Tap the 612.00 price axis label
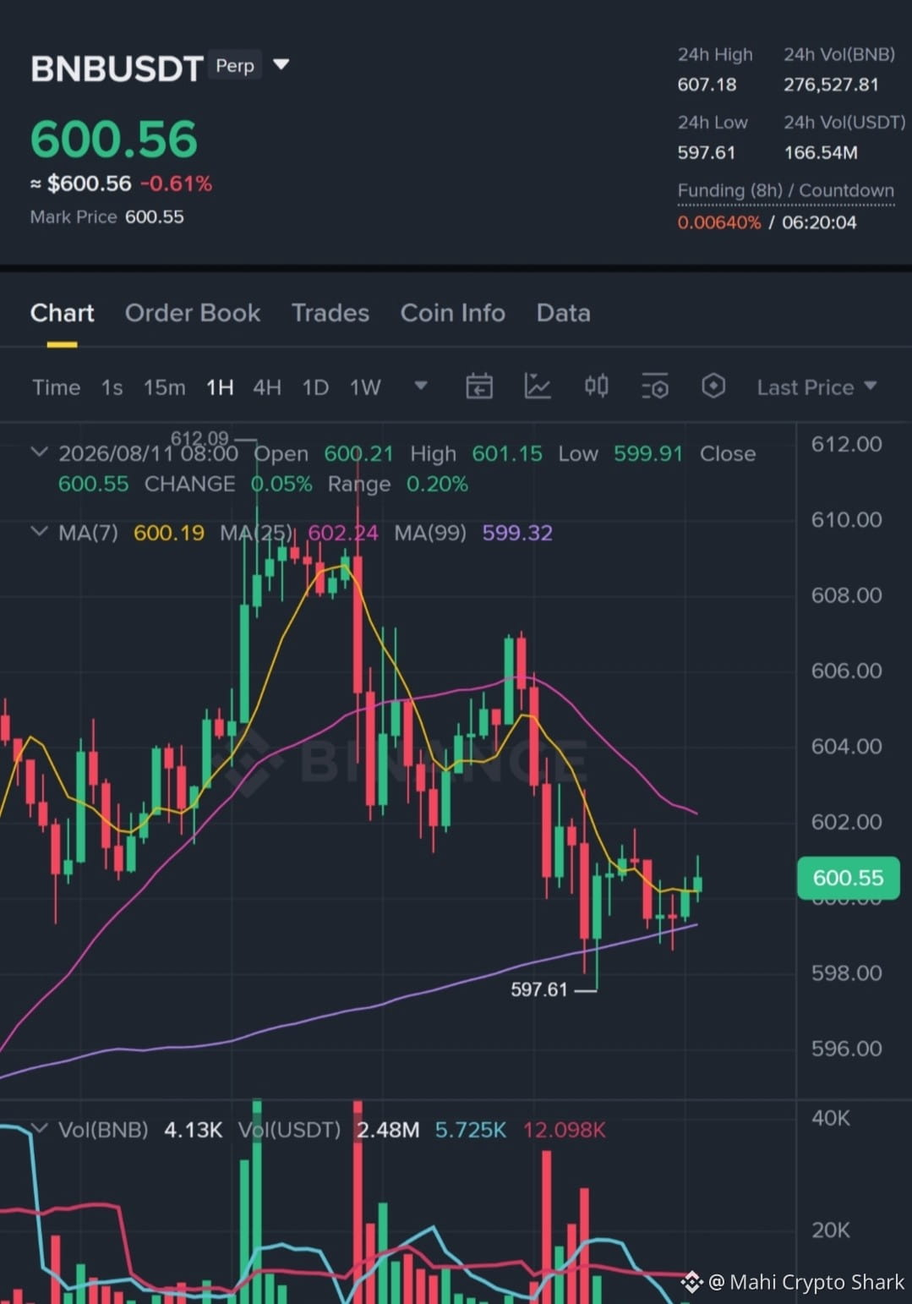912x1304 pixels. [846, 444]
